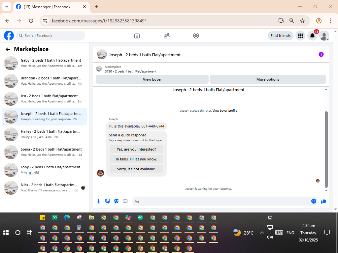The image size is (338, 253).
Task: Click the sender avatar beside quick responses
Action: tap(100, 173)
